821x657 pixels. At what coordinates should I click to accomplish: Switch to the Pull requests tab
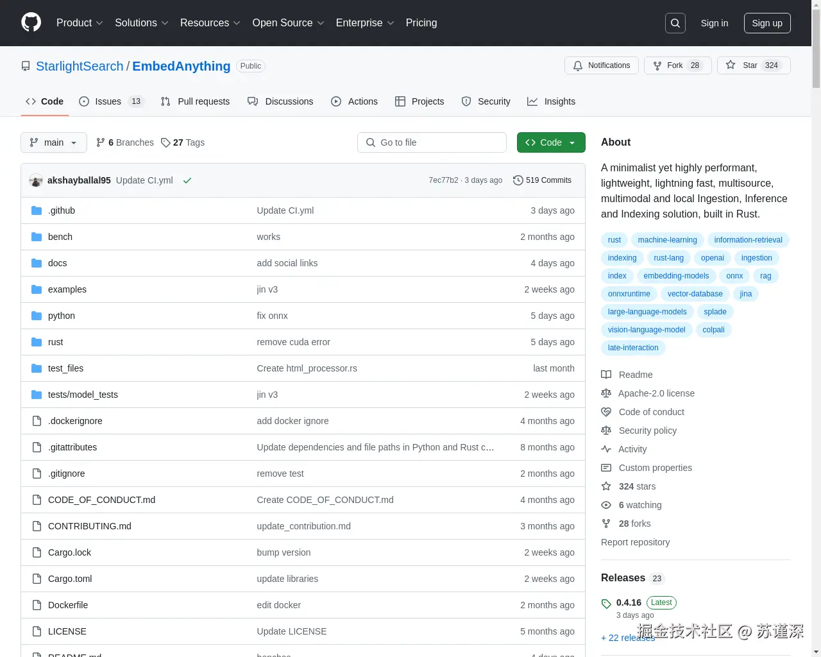196,101
